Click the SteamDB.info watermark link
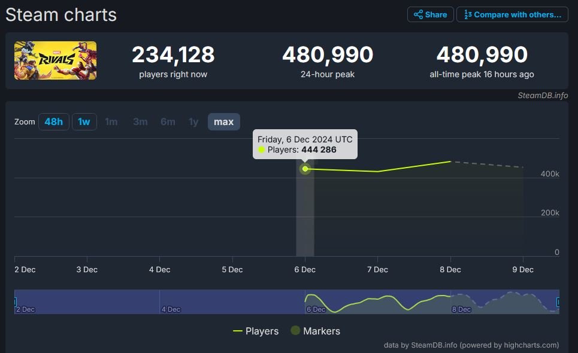This screenshot has width=578, height=353. [x=543, y=95]
